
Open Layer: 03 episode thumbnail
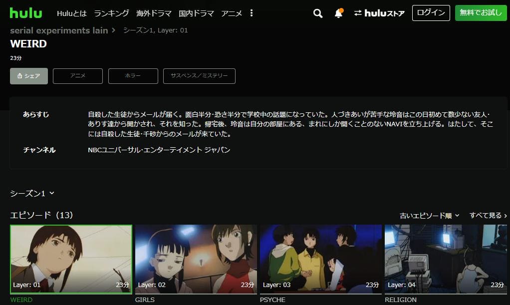tap(321, 259)
